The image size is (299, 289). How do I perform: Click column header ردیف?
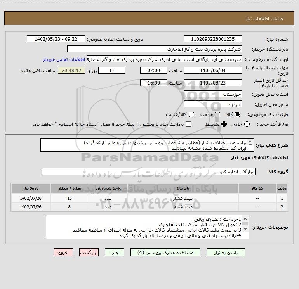[x=282, y=188]
